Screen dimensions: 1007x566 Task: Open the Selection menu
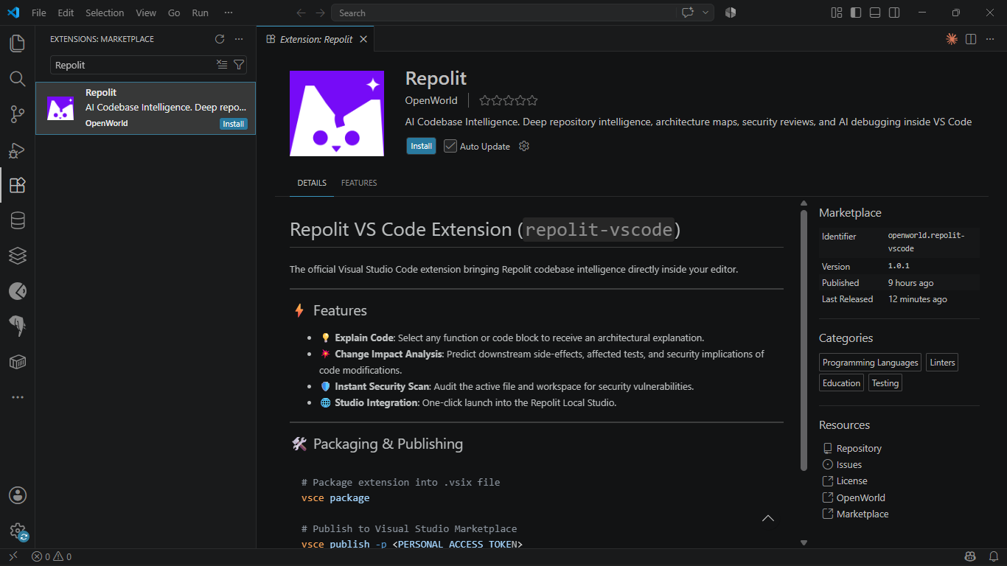tap(105, 13)
